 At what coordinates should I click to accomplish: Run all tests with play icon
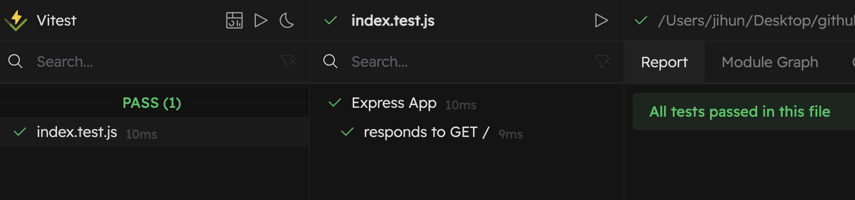point(261,20)
